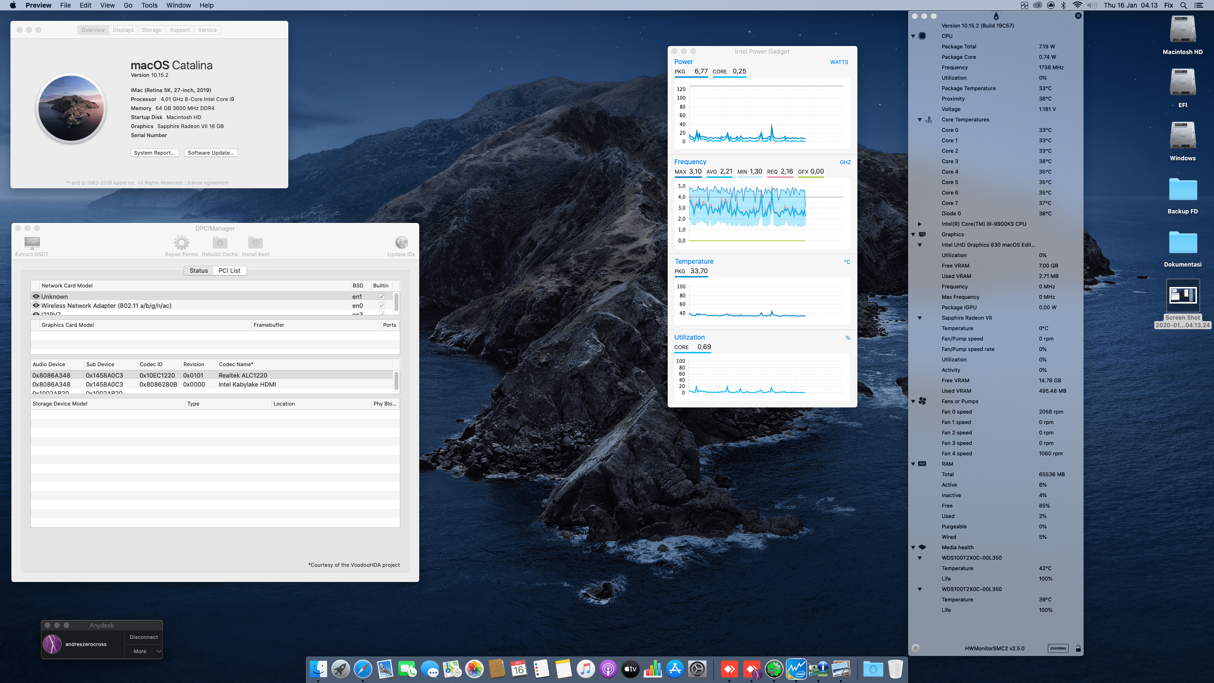This screenshot has height=683, width=1214.
Task: Open the Support tab in About This Mac
Action: pos(180,30)
